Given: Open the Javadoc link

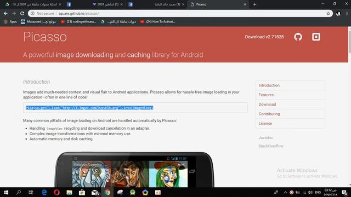Looking at the screenshot, I should [x=265, y=137].
